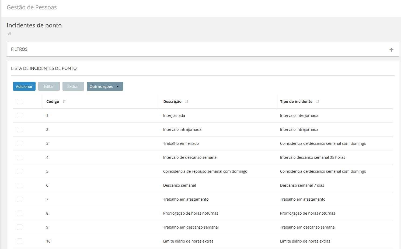Image resolution: width=401 pixels, height=249 pixels.
Task: Sort by Descrição column sort icon
Action: point(187,102)
